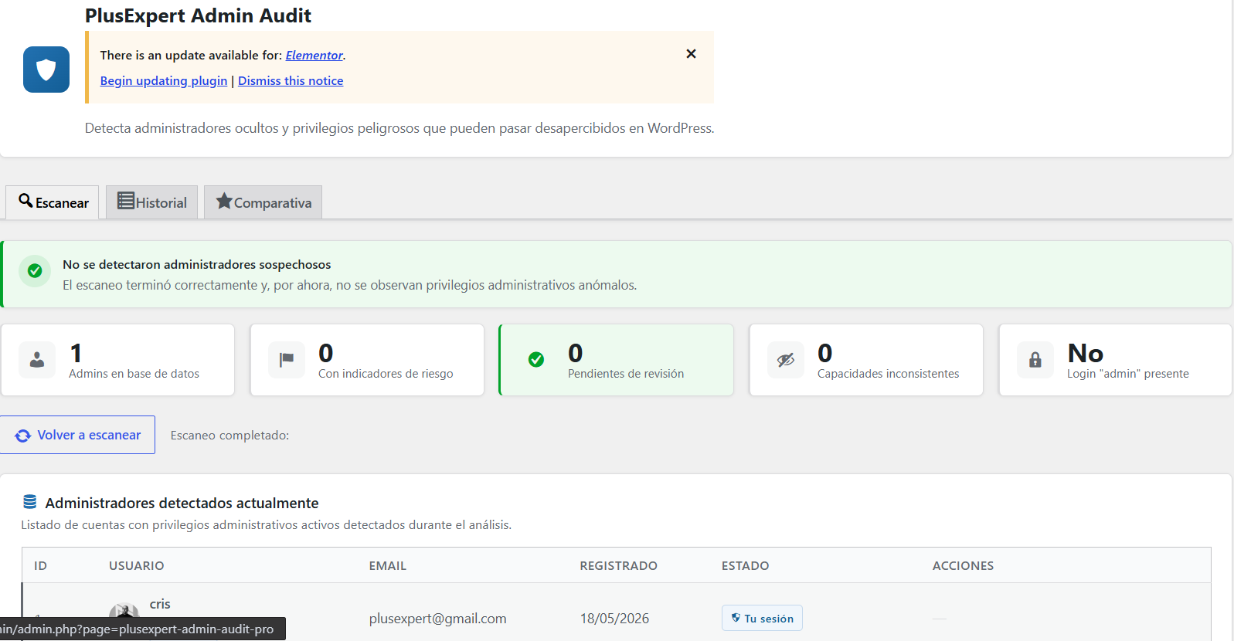
Task: Click Con indicadores de riesgo label
Action: [386, 374]
